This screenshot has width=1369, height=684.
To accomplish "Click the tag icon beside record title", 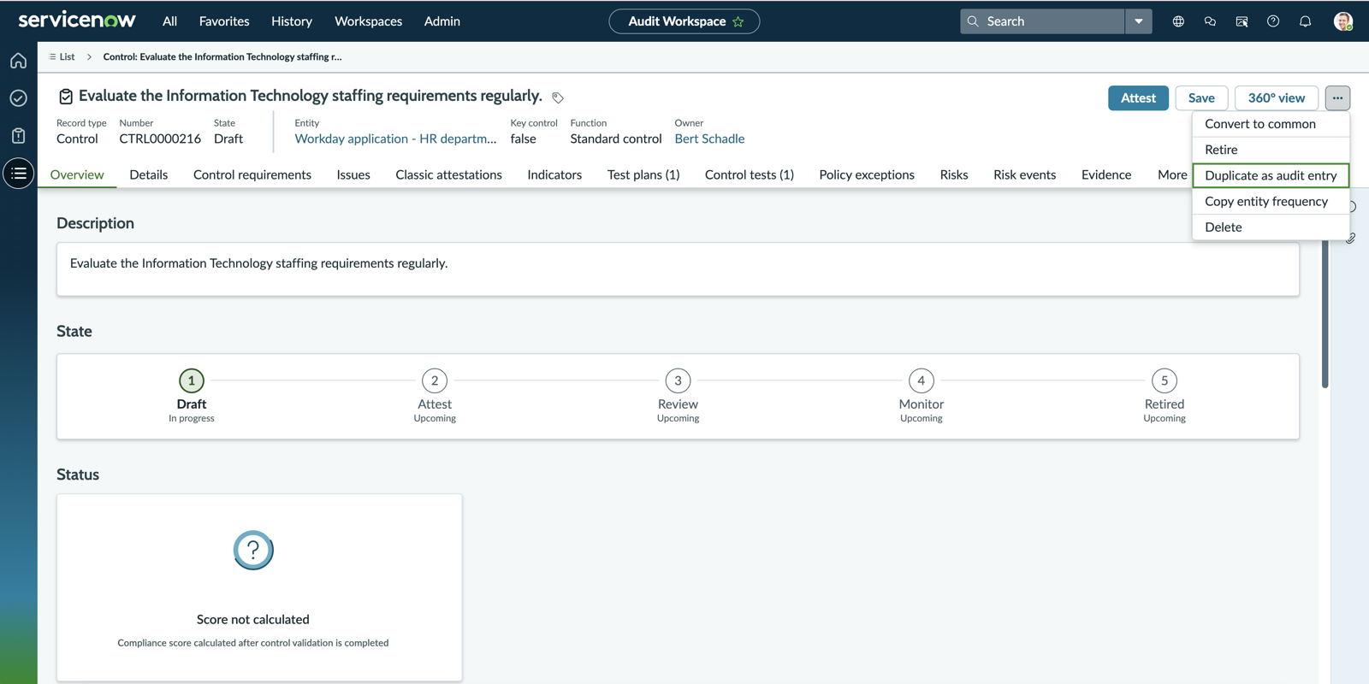I will pyautogui.click(x=558, y=97).
